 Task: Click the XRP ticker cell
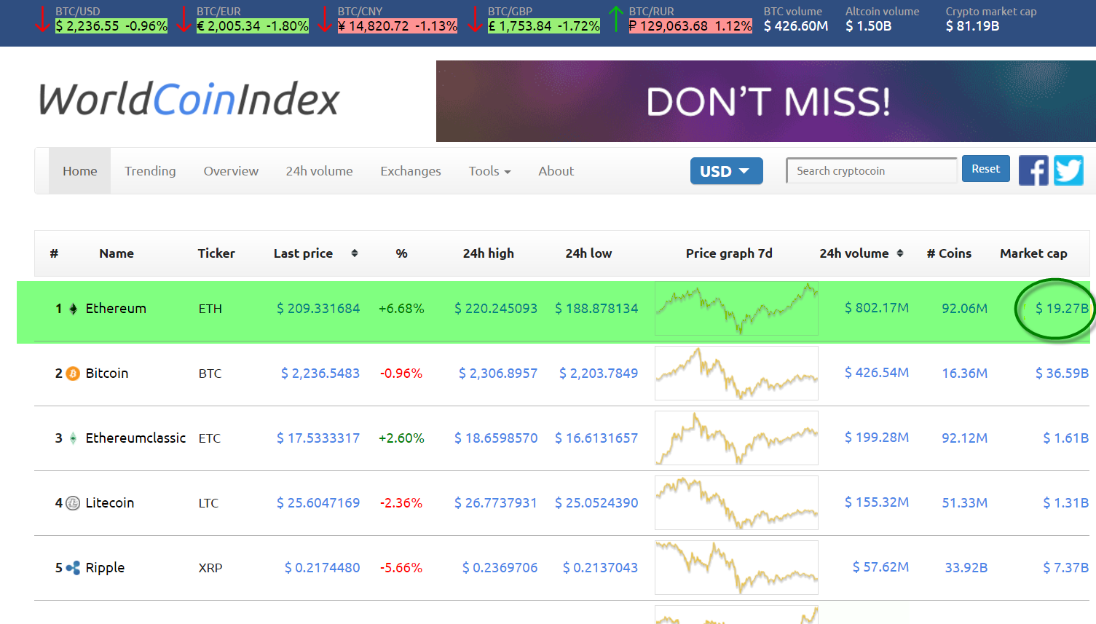(x=210, y=568)
